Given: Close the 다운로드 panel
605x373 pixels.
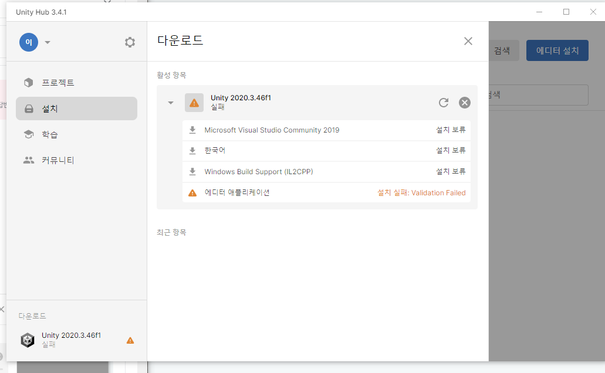Looking at the screenshot, I should [x=468, y=41].
